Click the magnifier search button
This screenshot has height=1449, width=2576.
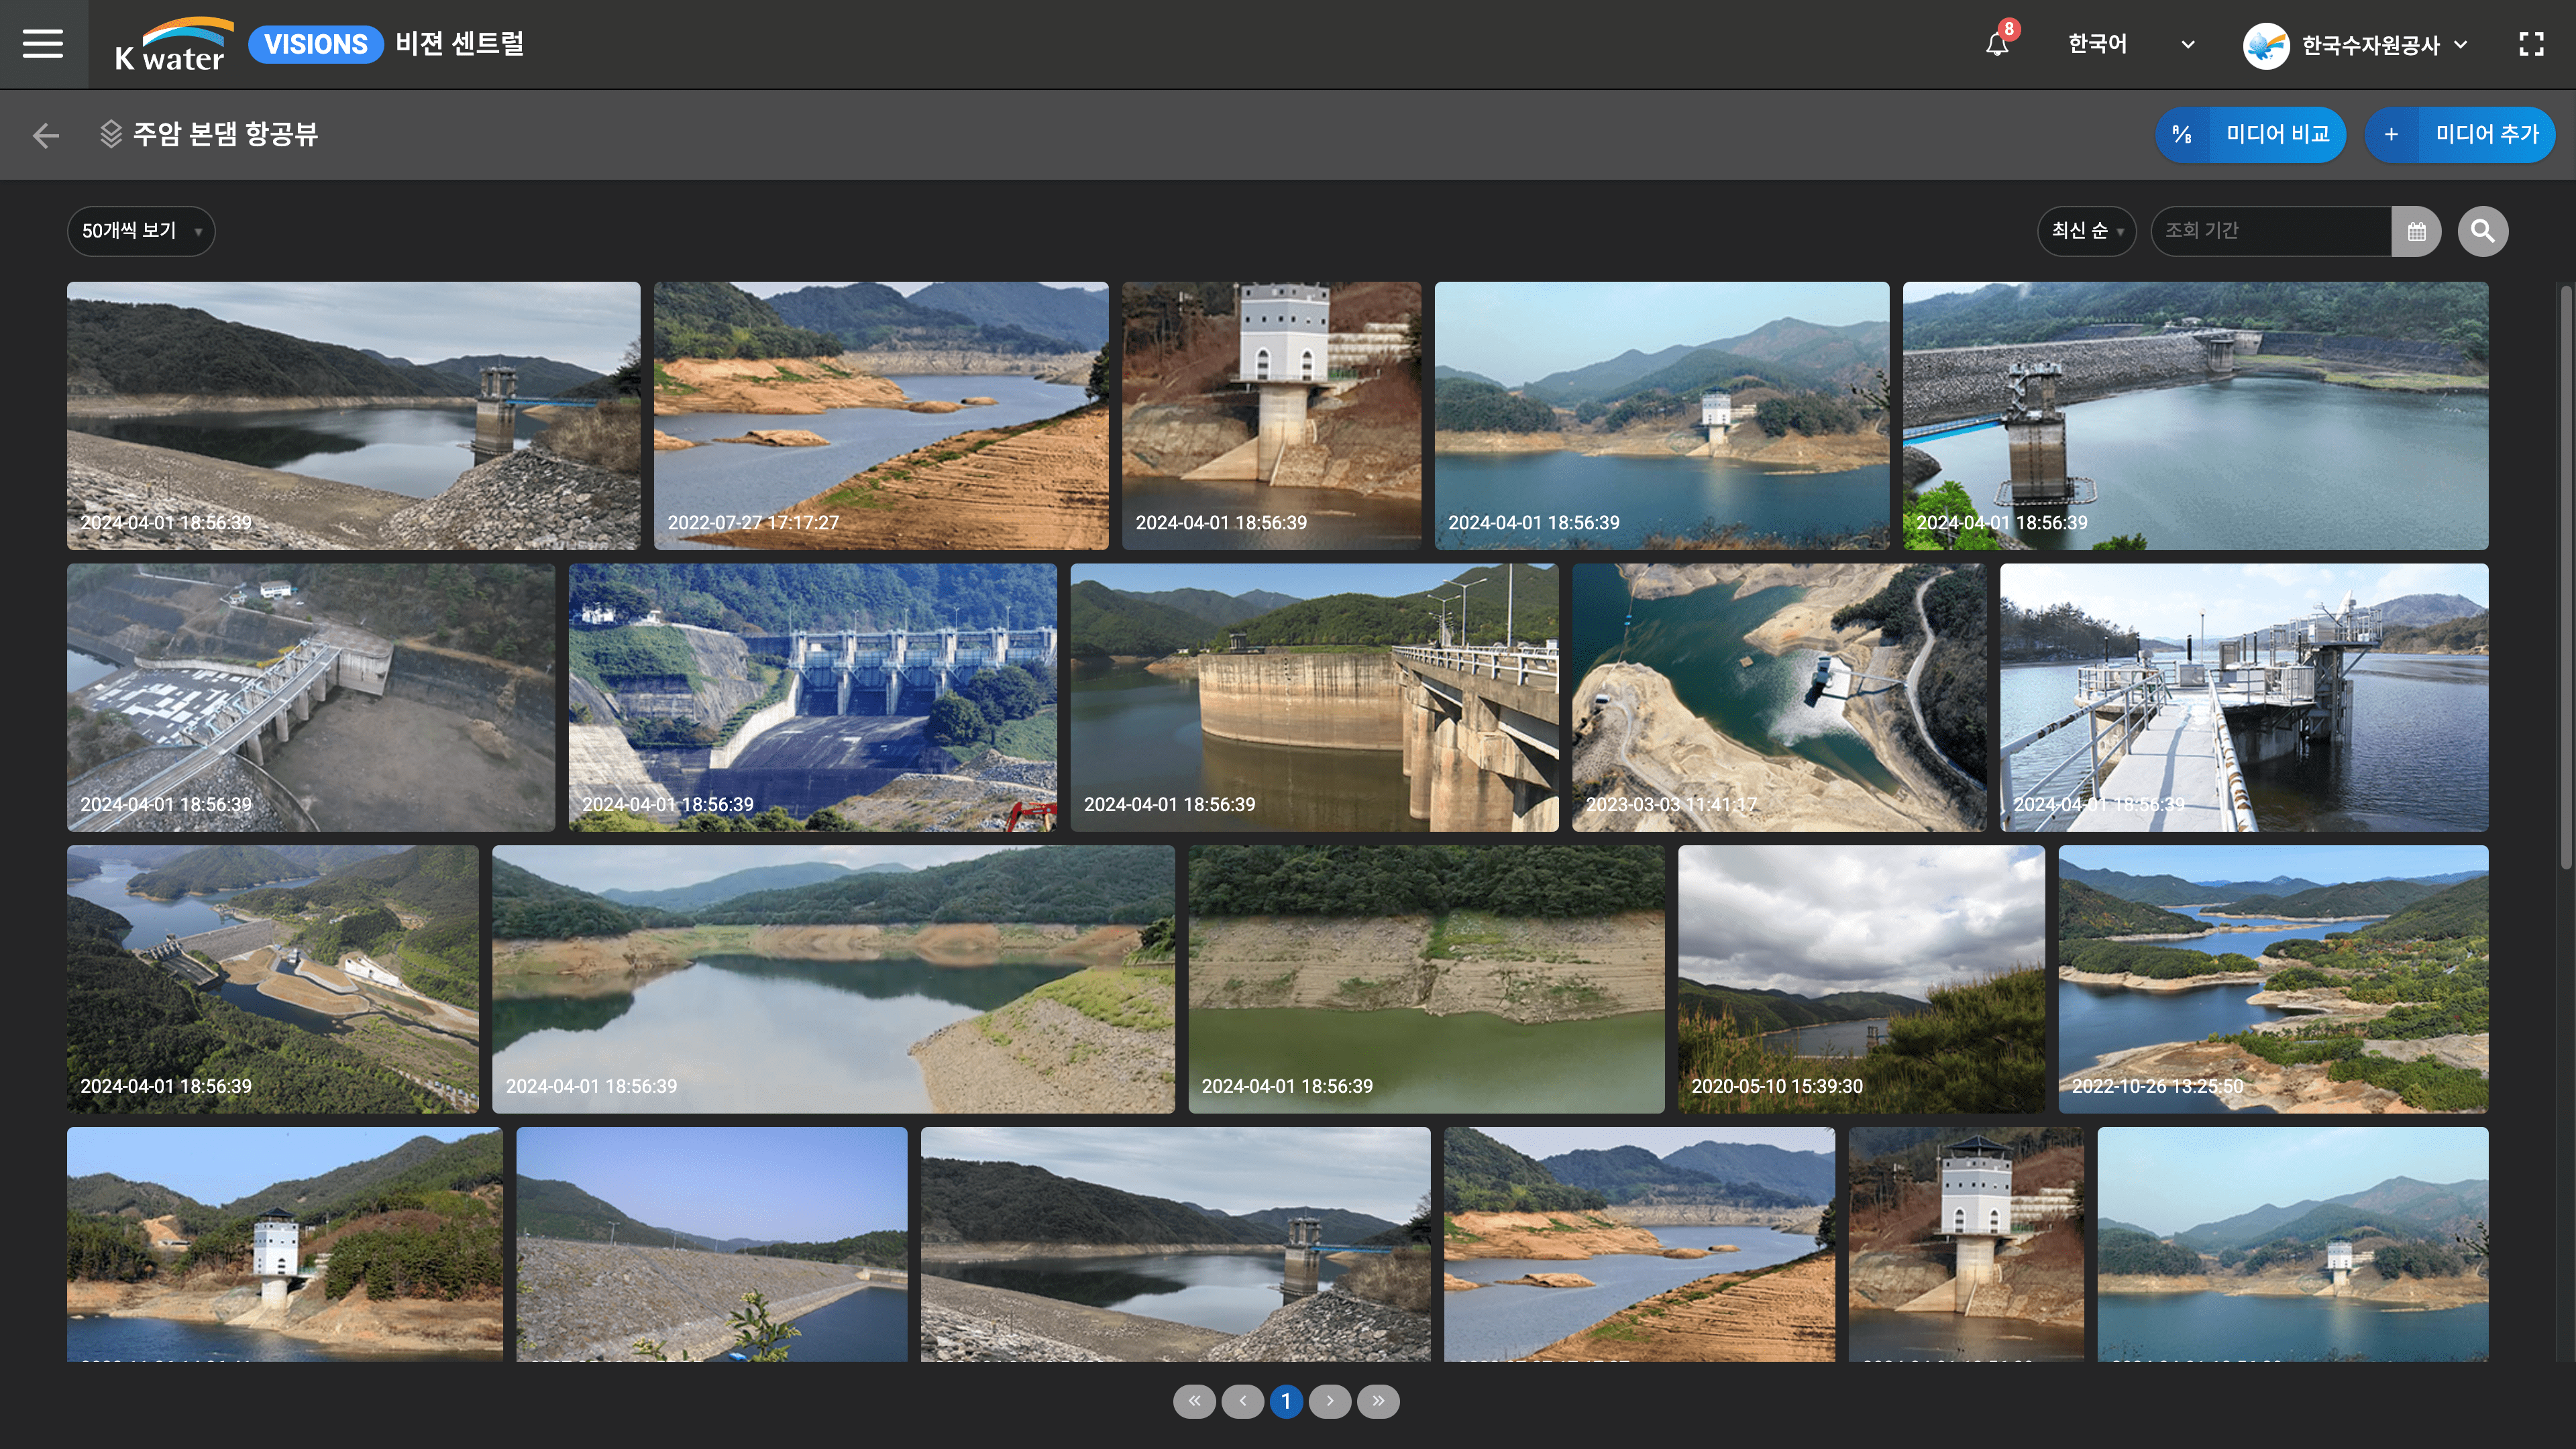[x=2482, y=231]
